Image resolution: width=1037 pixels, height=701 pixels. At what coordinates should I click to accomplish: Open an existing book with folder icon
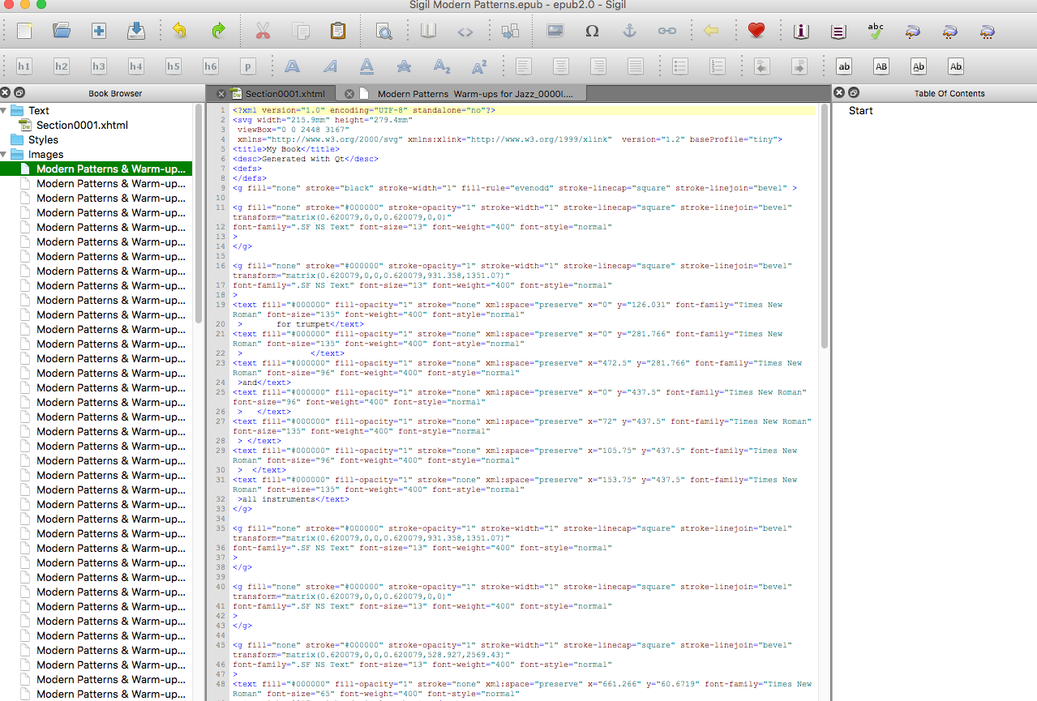tap(62, 31)
